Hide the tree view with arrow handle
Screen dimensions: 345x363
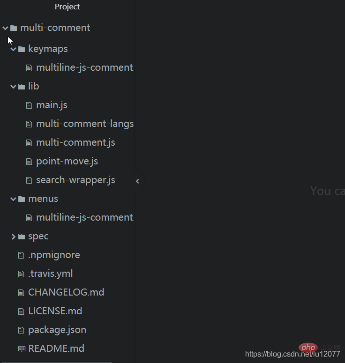coord(138,181)
